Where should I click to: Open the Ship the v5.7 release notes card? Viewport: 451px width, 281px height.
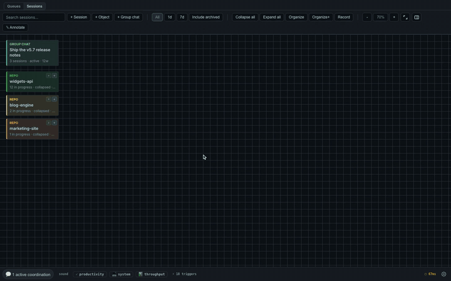point(33,52)
